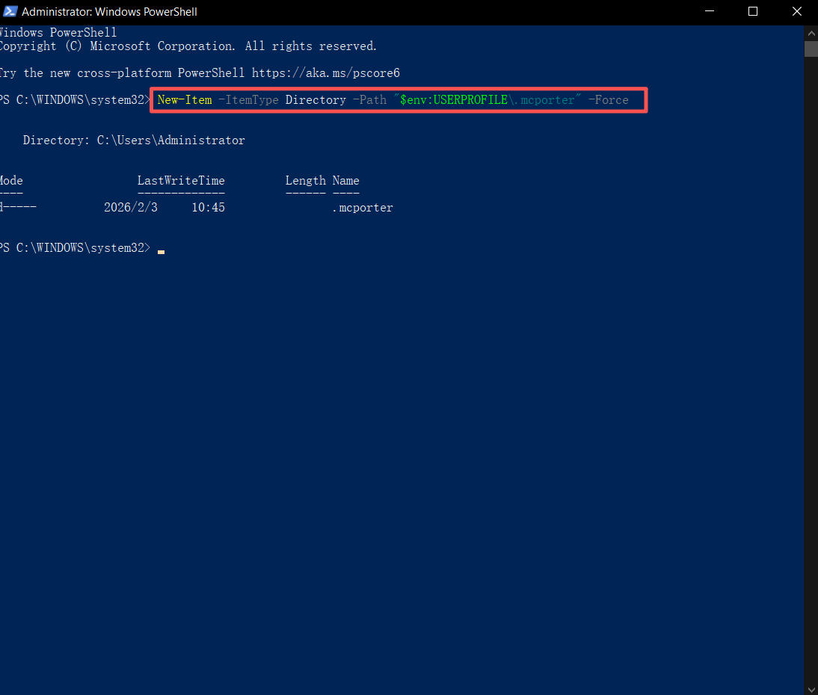Click the .mcporter entry in output listing
The image size is (818, 695).
click(363, 208)
